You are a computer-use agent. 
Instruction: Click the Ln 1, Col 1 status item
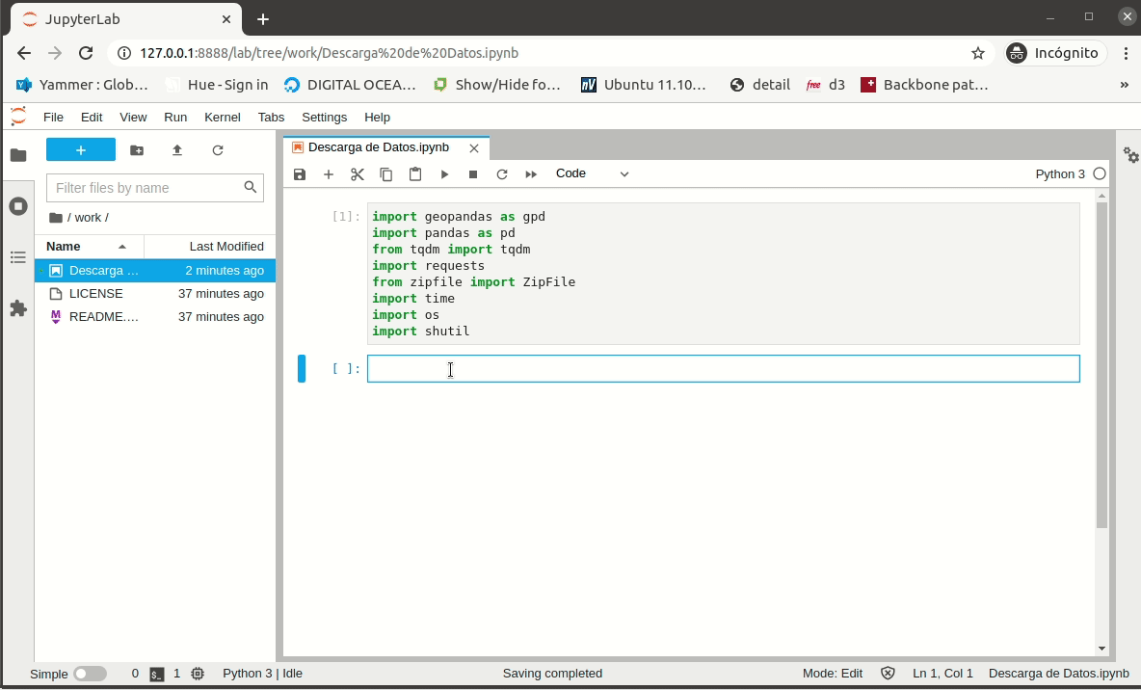(x=942, y=674)
